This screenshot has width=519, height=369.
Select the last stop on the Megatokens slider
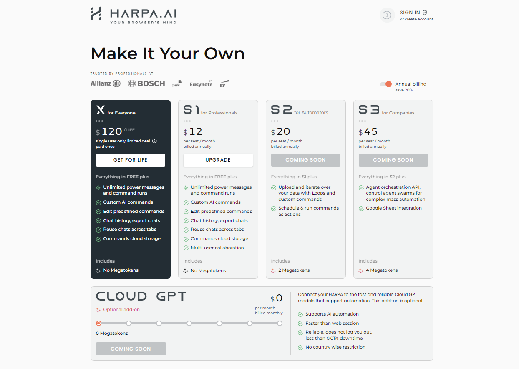[280, 323]
